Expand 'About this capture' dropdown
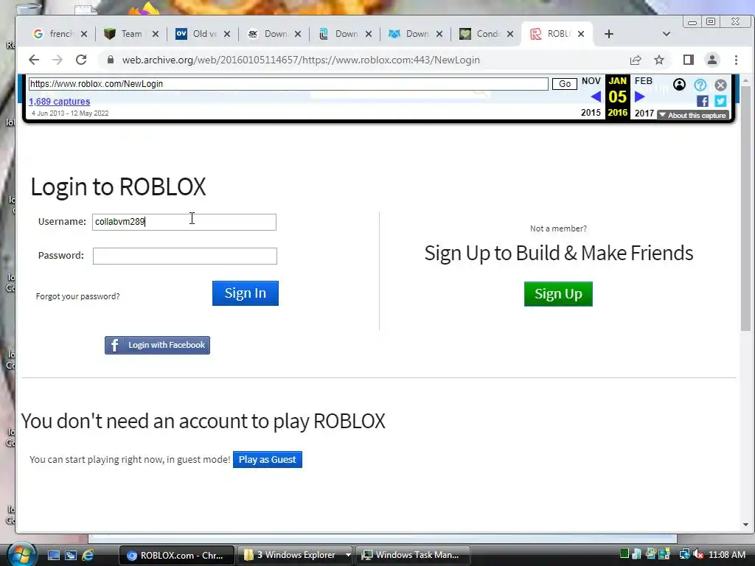 coord(693,116)
